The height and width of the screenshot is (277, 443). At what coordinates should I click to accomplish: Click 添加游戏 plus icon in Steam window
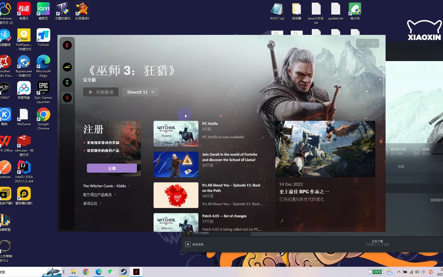[x=188, y=244]
